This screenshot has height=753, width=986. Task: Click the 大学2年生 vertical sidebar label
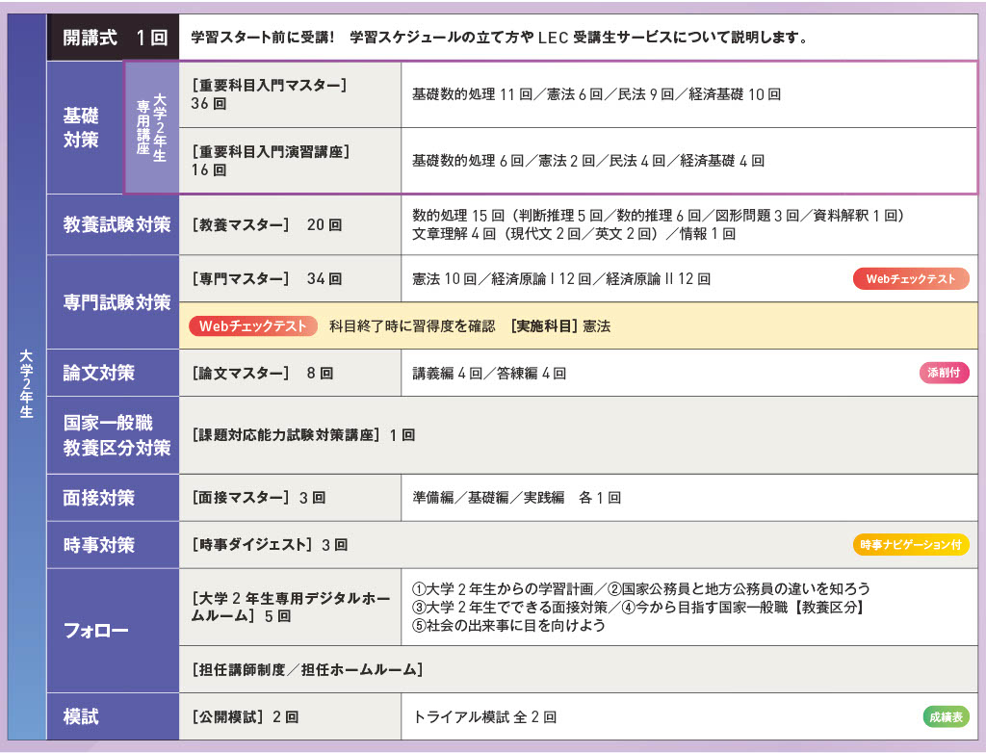click(x=26, y=384)
